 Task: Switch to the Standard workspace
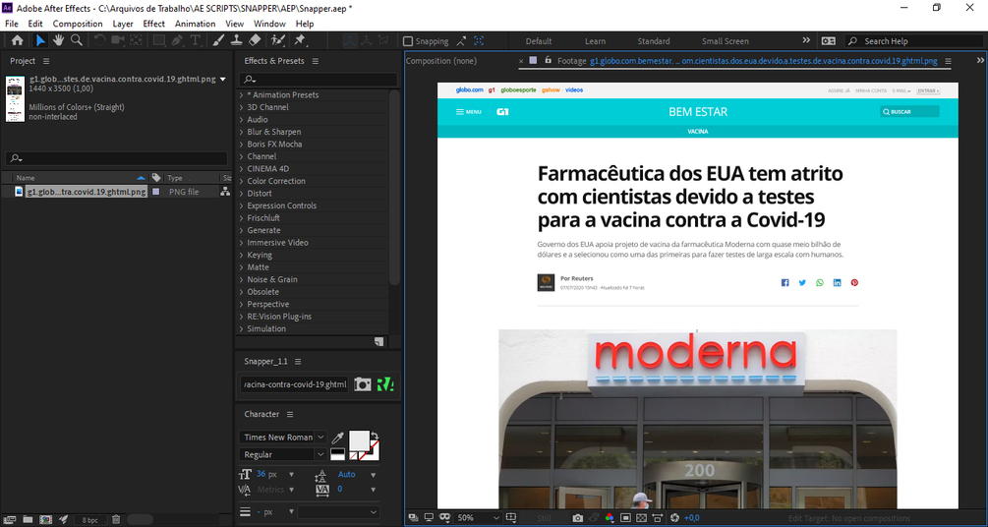pyautogui.click(x=654, y=41)
